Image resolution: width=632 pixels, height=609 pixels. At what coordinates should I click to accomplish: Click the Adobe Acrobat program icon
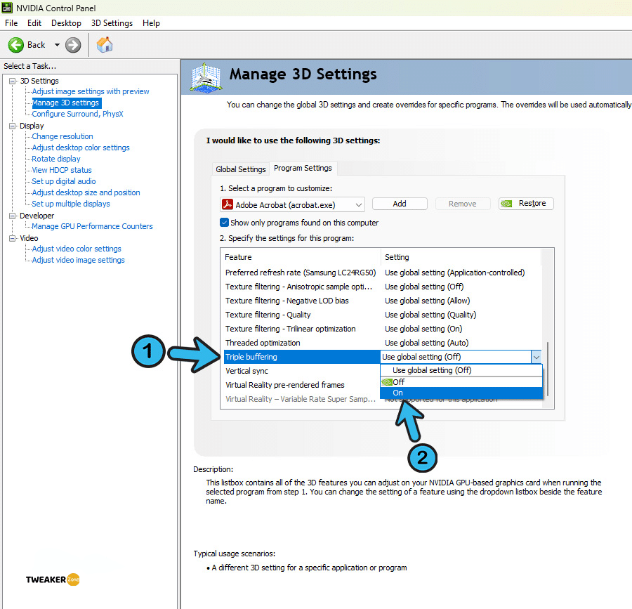228,204
